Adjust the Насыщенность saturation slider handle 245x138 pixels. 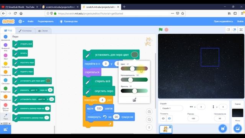(x=131, y=80)
